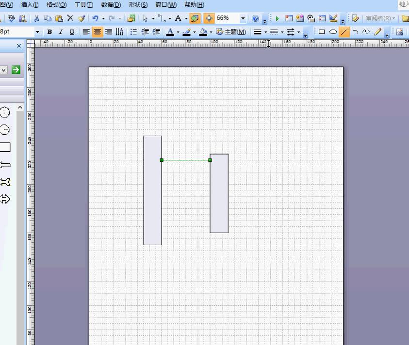This screenshot has height=345, width=409.
Task: Toggle the highlighted pan and zoom button
Action: (209, 18)
